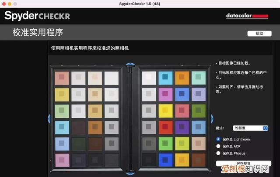Click the top blue alignment handle
280x177 pixels.
coord(130,65)
